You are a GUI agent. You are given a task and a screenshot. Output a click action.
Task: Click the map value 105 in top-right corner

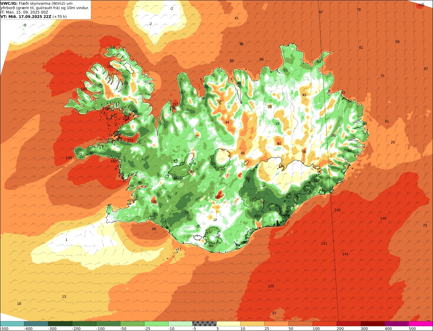[421, 5]
